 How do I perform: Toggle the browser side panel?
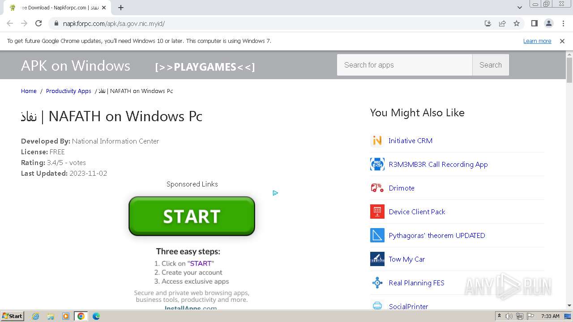coord(534,23)
